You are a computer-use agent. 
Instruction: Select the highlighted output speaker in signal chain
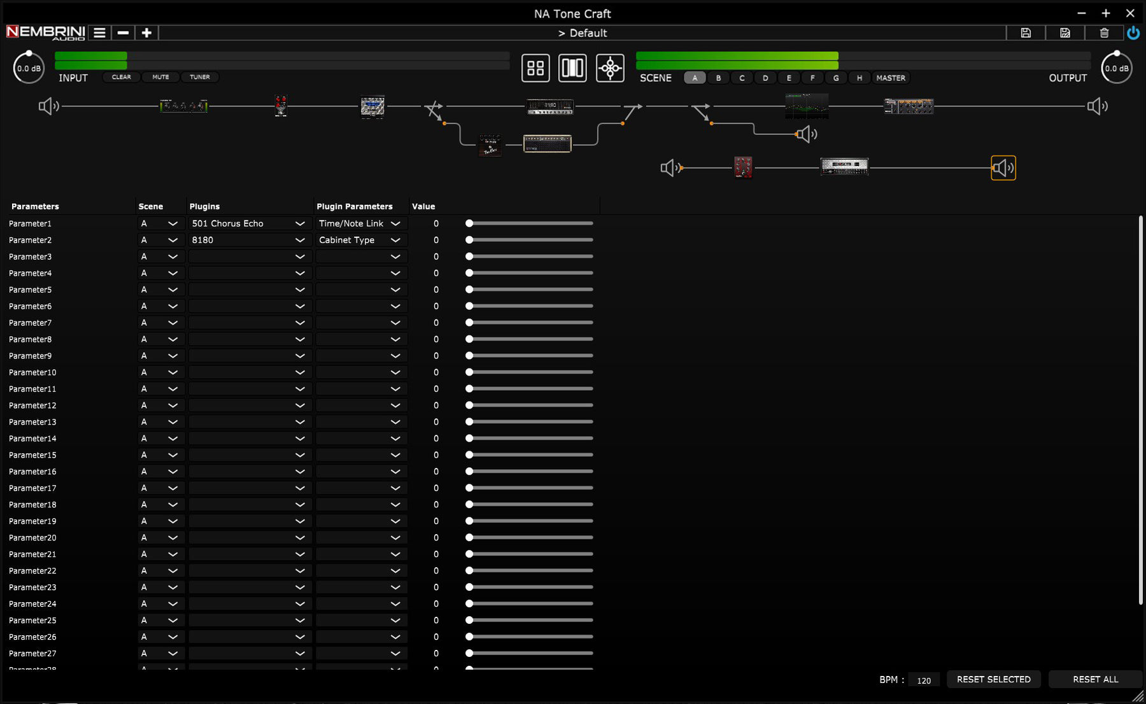(1003, 168)
